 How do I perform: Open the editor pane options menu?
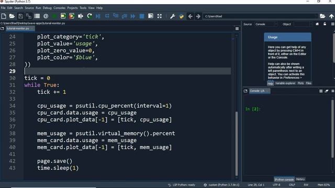point(237,29)
